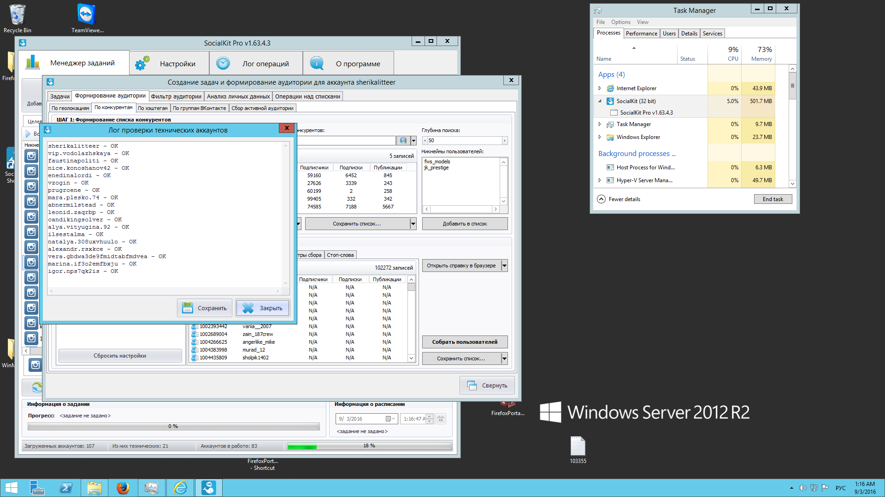The width and height of the screenshot is (885, 497).
Task: Click the Глубина поиска field showing 50
Action: click(465, 140)
